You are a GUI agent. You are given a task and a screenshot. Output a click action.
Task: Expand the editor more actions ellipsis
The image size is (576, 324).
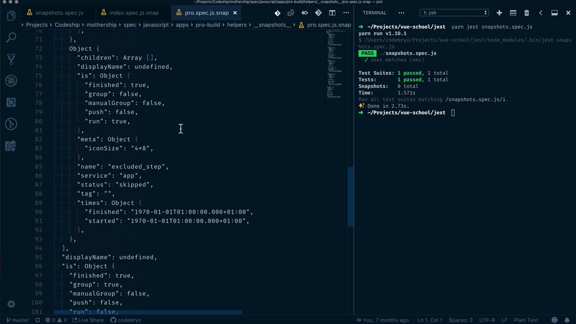click(346, 13)
